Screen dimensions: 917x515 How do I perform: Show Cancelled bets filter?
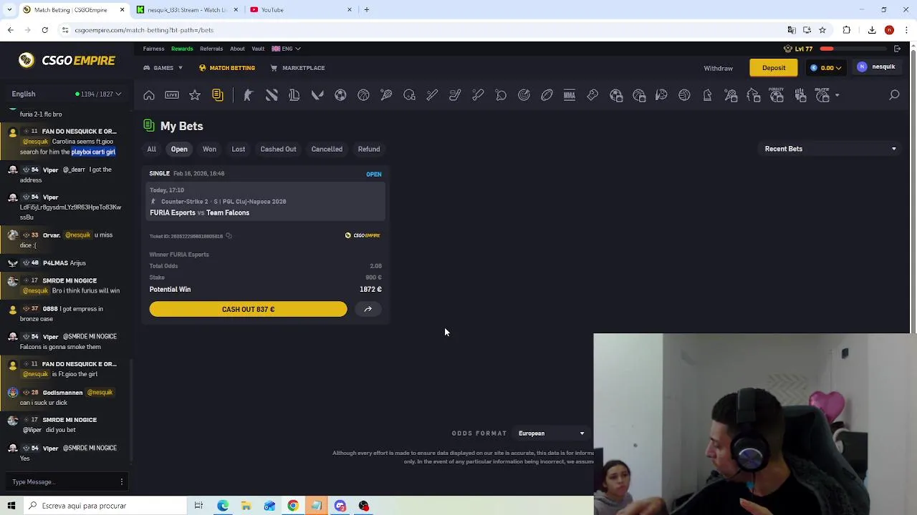point(327,149)
